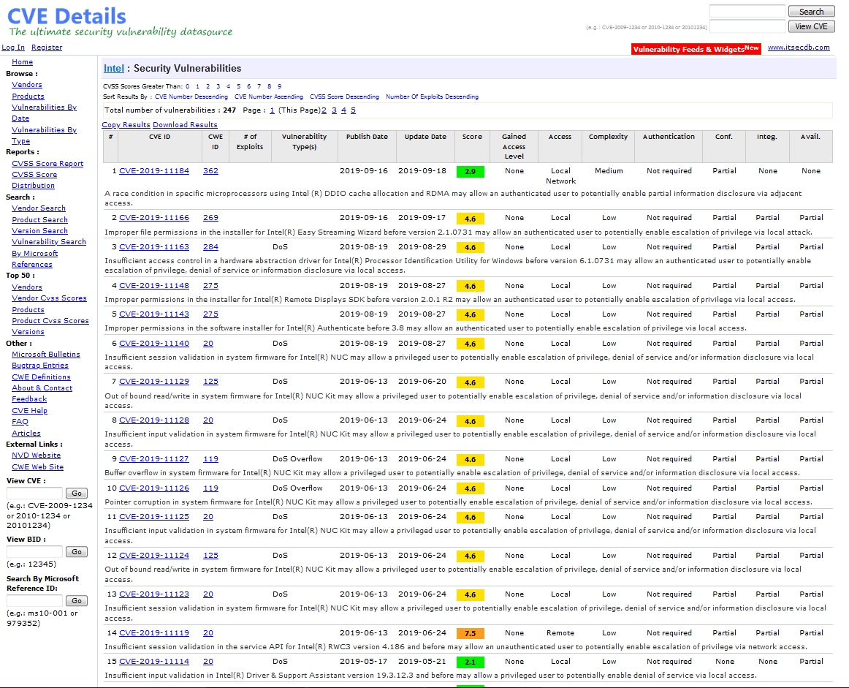Image resolution: width=849 pixels, height=688 pixels.
Task: Click the View CVE button in header
Action: (x=811, y=26)
